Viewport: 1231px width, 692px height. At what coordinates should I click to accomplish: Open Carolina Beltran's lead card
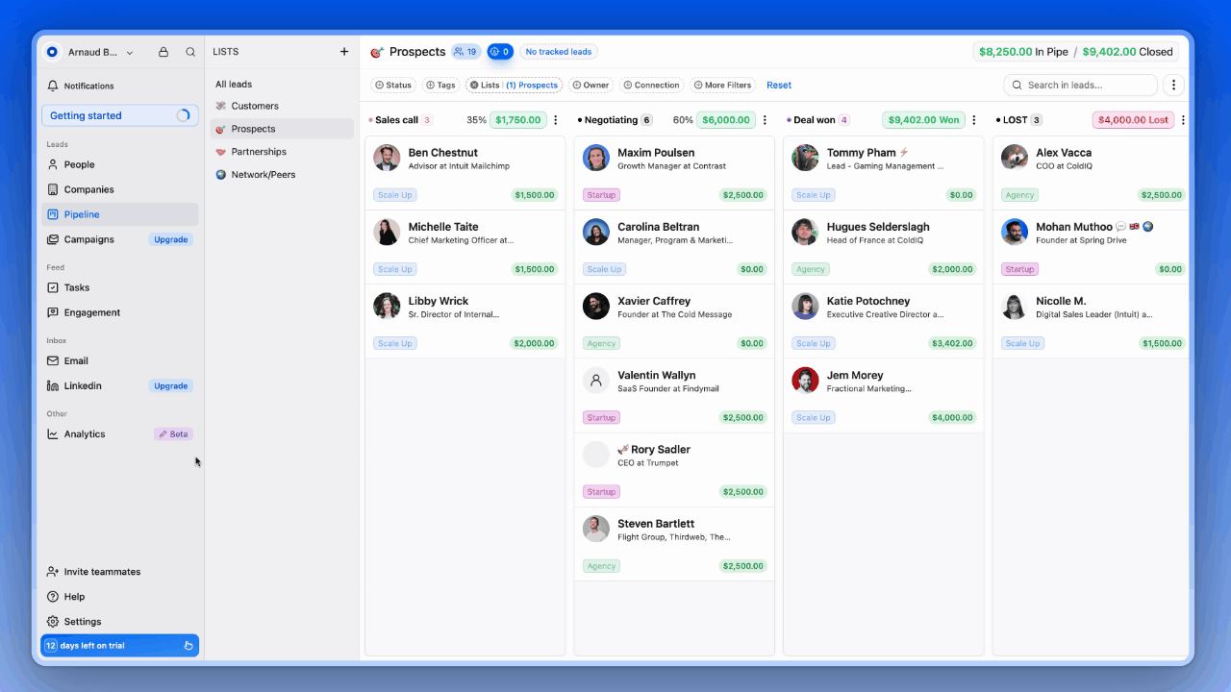tap(674, 247)
